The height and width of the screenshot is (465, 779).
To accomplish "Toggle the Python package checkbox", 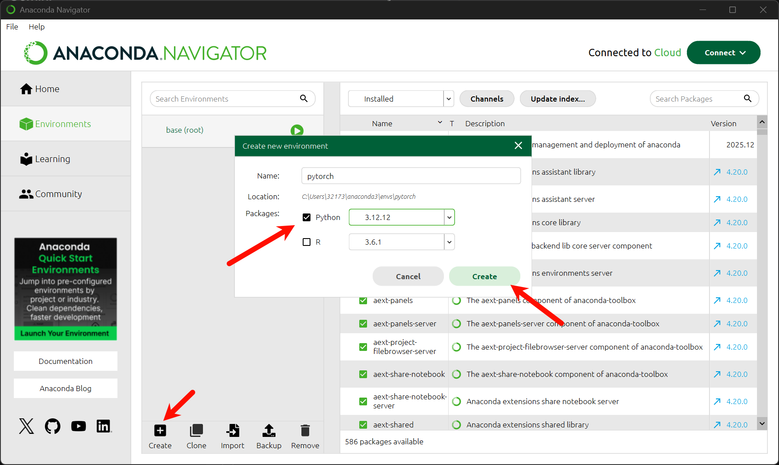I will coord(307,217).
